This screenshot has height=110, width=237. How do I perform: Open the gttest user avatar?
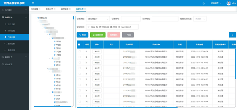[x=229, y=3]
